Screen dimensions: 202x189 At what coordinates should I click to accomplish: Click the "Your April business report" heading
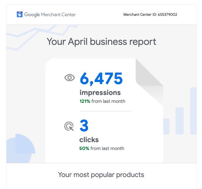pyautogui.click(x=101, y=42)
